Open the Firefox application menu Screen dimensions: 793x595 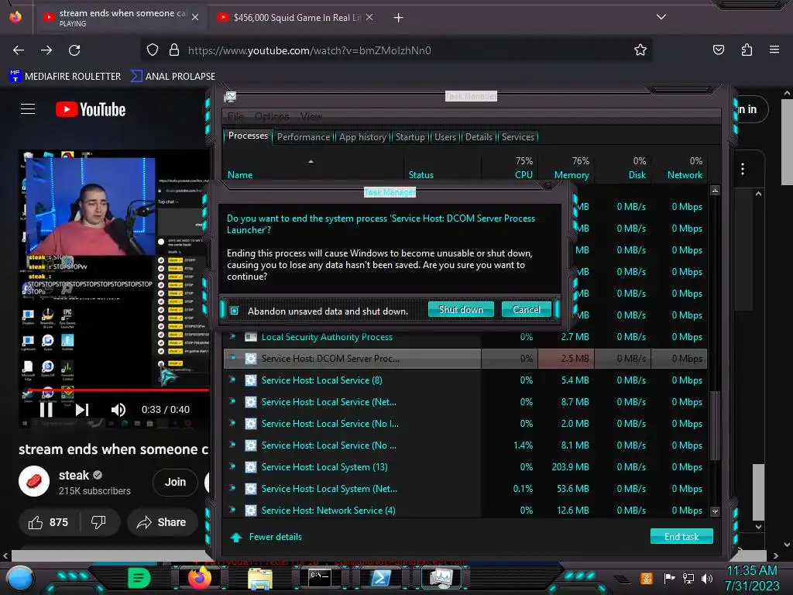point(774,50)
